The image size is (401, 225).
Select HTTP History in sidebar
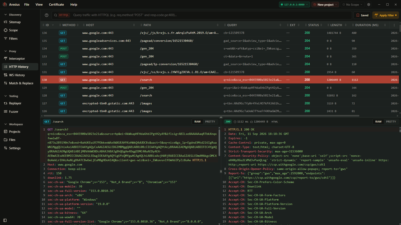tap(20, 67)
